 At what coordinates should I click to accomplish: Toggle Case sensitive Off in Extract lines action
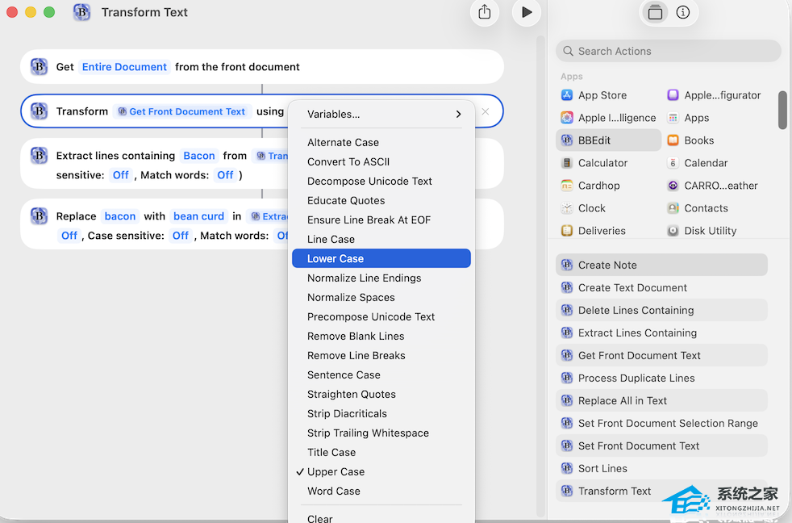coord(121,175)
